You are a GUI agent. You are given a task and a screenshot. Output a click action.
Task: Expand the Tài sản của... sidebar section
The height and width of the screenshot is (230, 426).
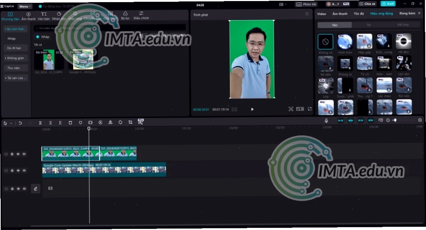pos(16,78)
